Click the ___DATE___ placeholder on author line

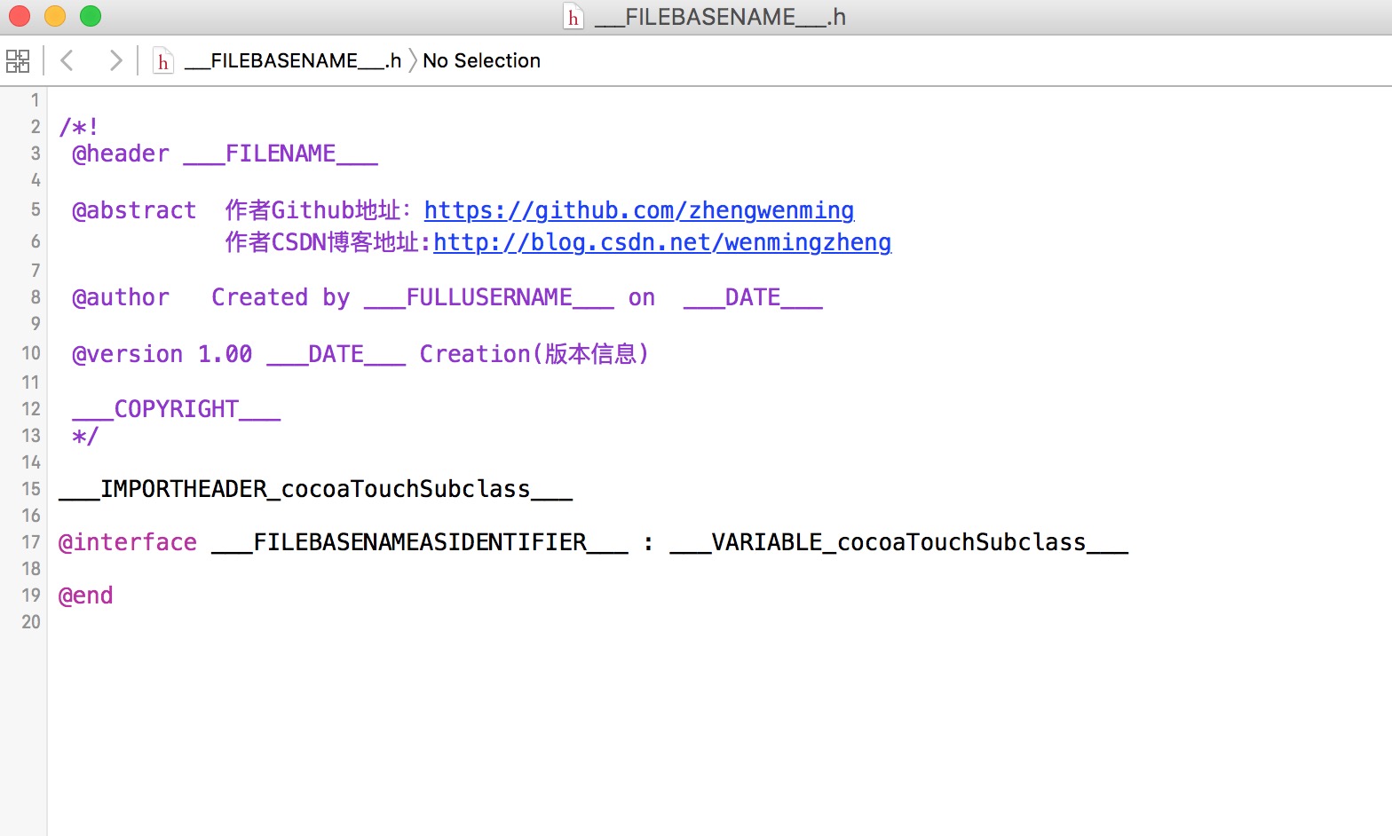pos(753,297)
